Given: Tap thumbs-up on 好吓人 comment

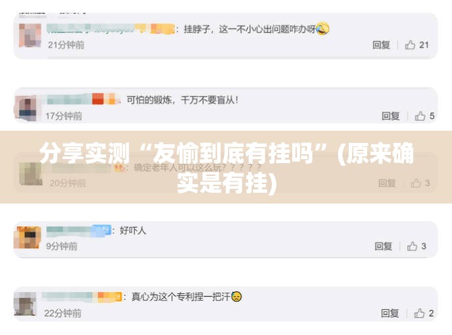Looking at the screenshot, I should [412, 246].
